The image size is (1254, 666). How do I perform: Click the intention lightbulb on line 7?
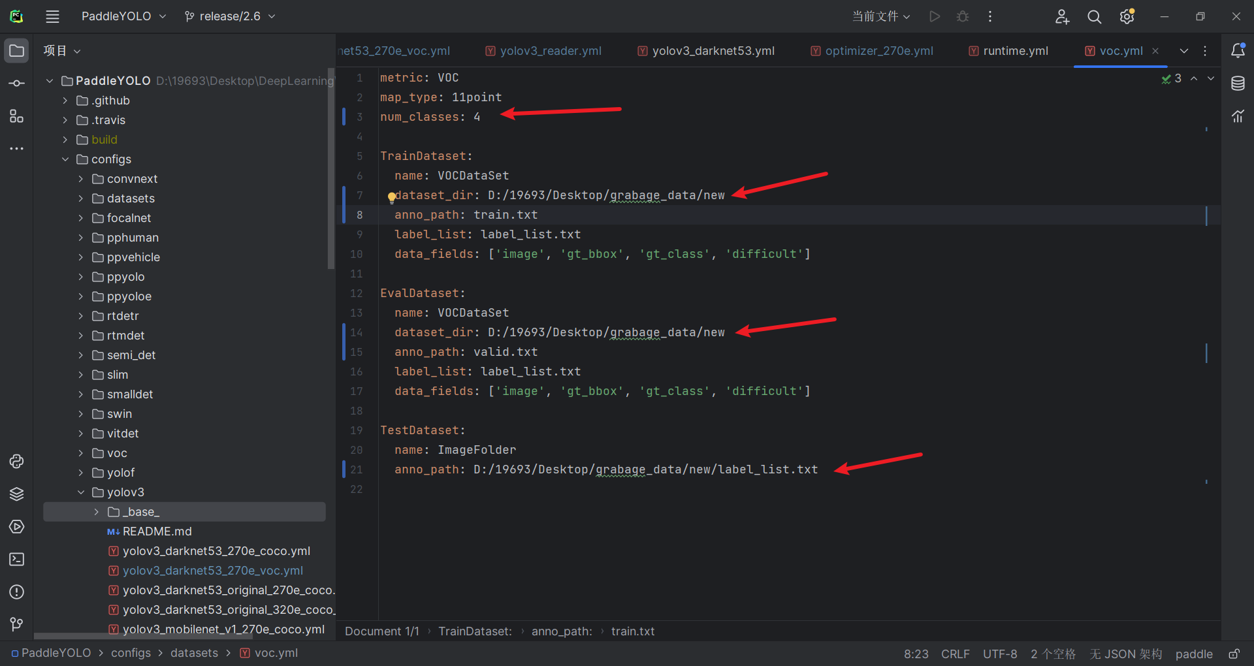point(391,197)
